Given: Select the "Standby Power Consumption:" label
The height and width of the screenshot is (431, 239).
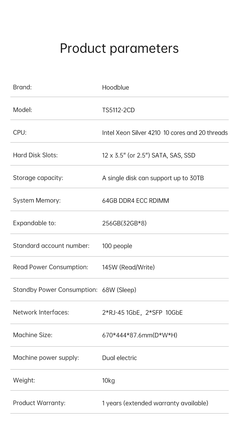Looking at the screenshot, I should pos(55,290).
